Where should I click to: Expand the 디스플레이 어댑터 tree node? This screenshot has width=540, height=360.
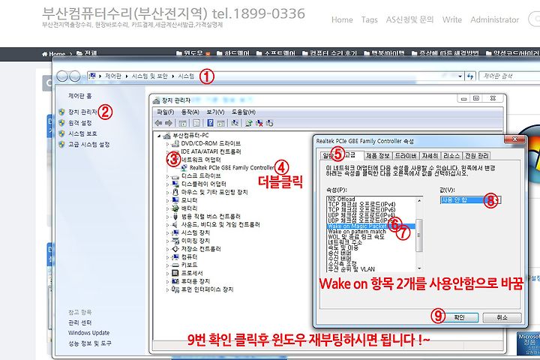pyautogui.click(x=168, y=184)
